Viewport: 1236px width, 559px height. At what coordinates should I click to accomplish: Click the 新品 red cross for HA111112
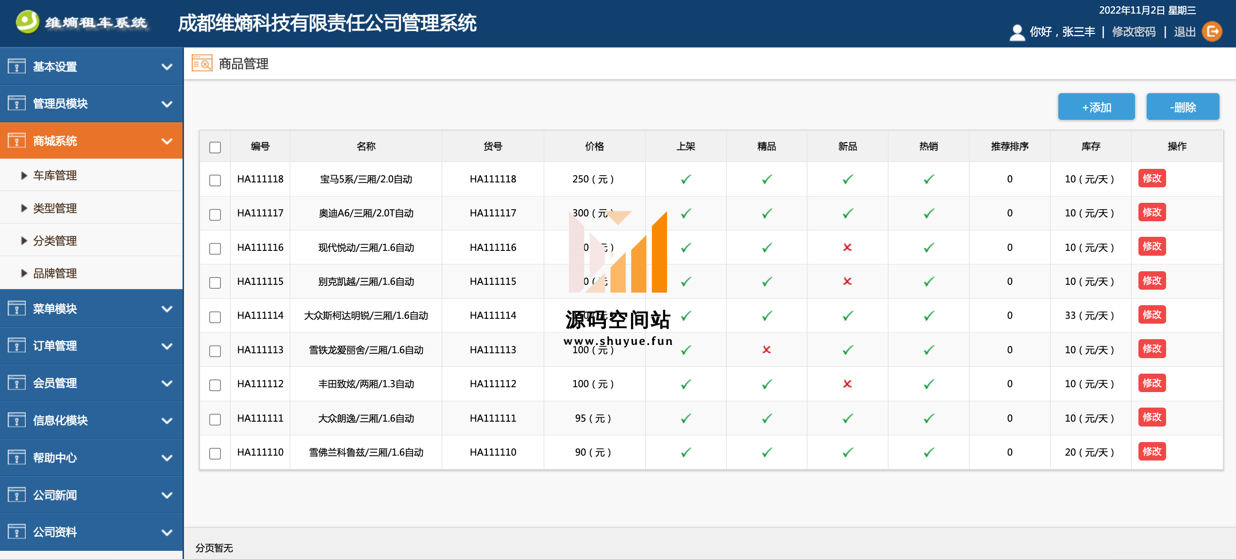848,384
